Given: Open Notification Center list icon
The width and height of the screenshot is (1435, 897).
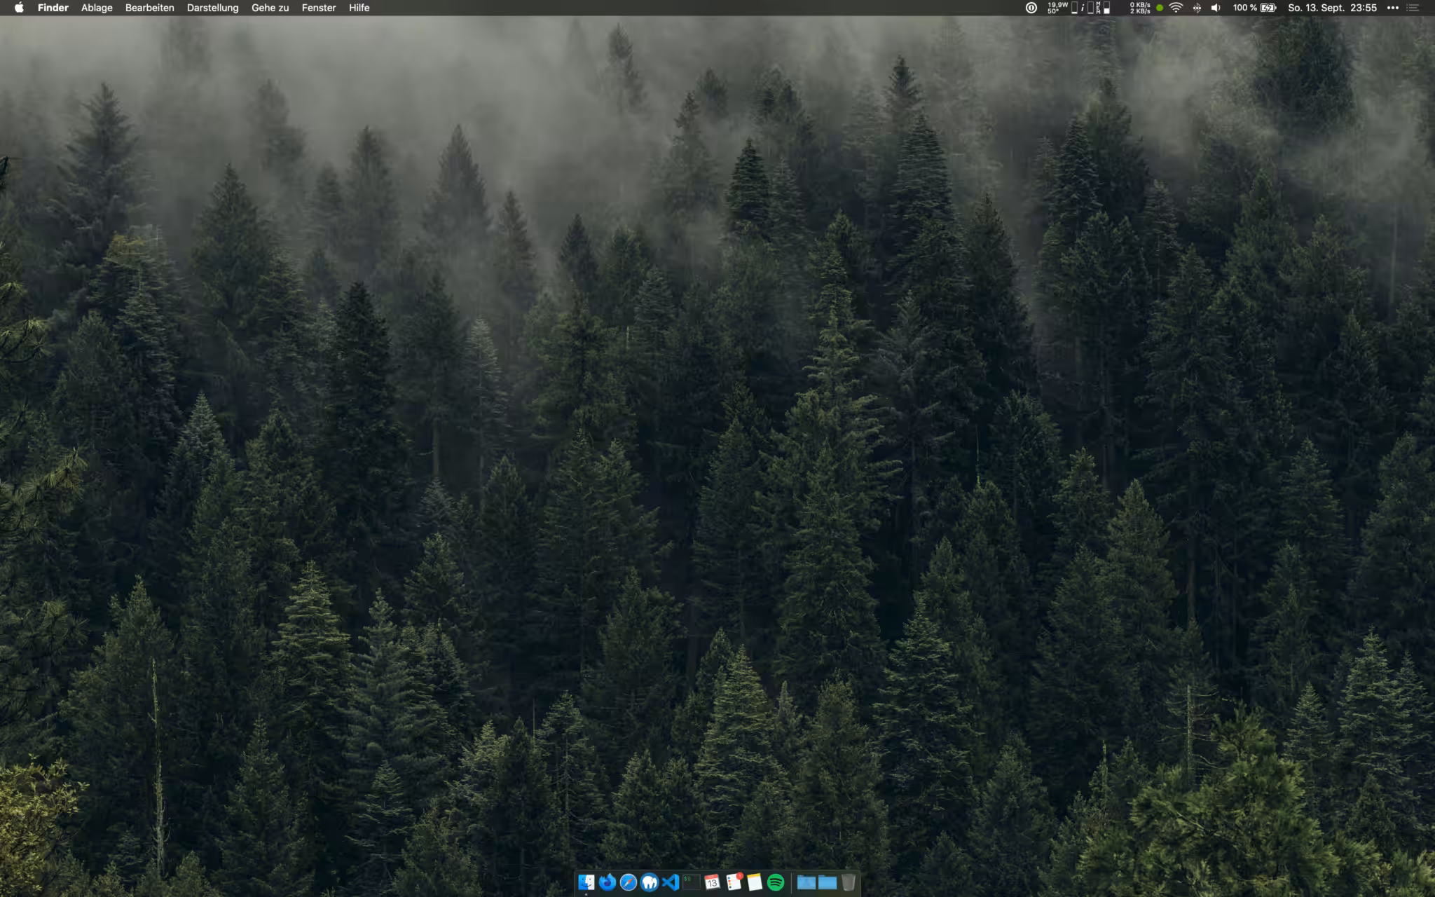Looking at the screenshot, I should click(x=1413, y=8).
